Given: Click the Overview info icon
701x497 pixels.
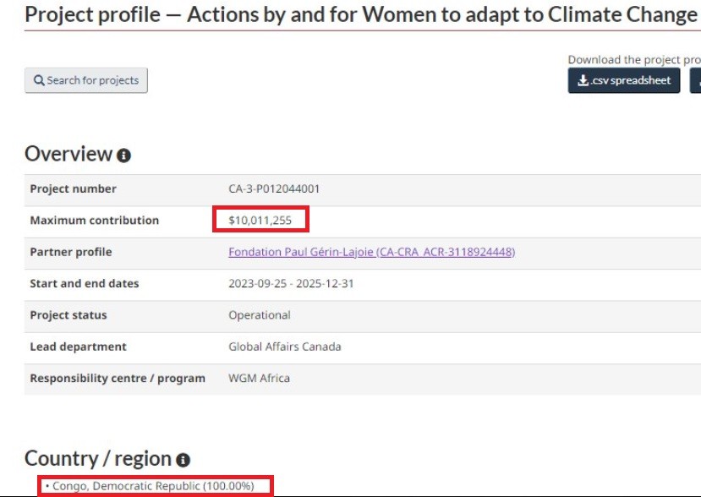Looking at the screenshot, I should coord(124,156).
